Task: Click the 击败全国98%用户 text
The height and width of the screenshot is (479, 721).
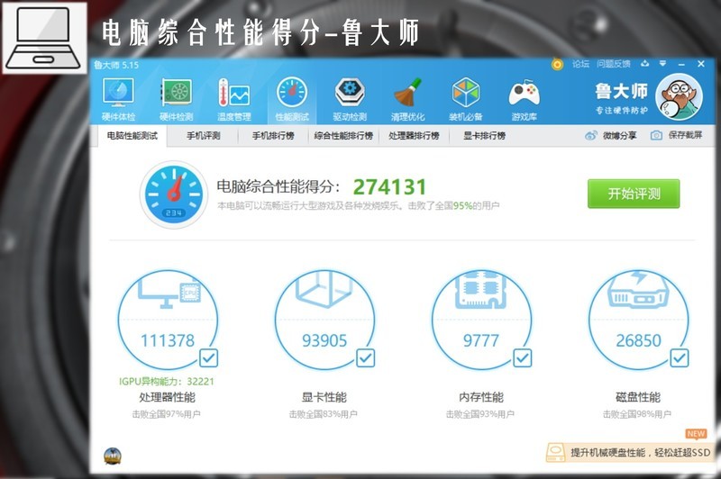Action: (x=637, y=414)
